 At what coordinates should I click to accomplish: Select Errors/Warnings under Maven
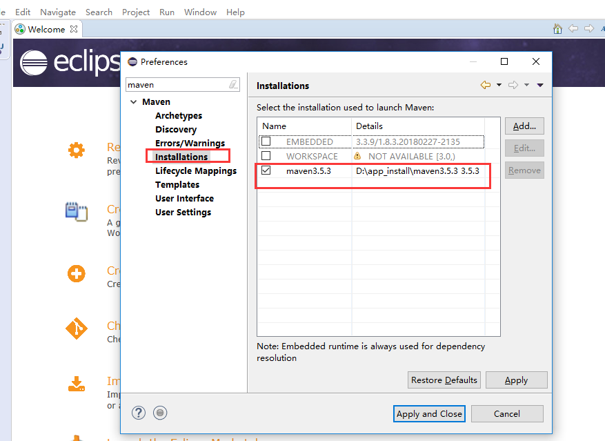[190, 144]
